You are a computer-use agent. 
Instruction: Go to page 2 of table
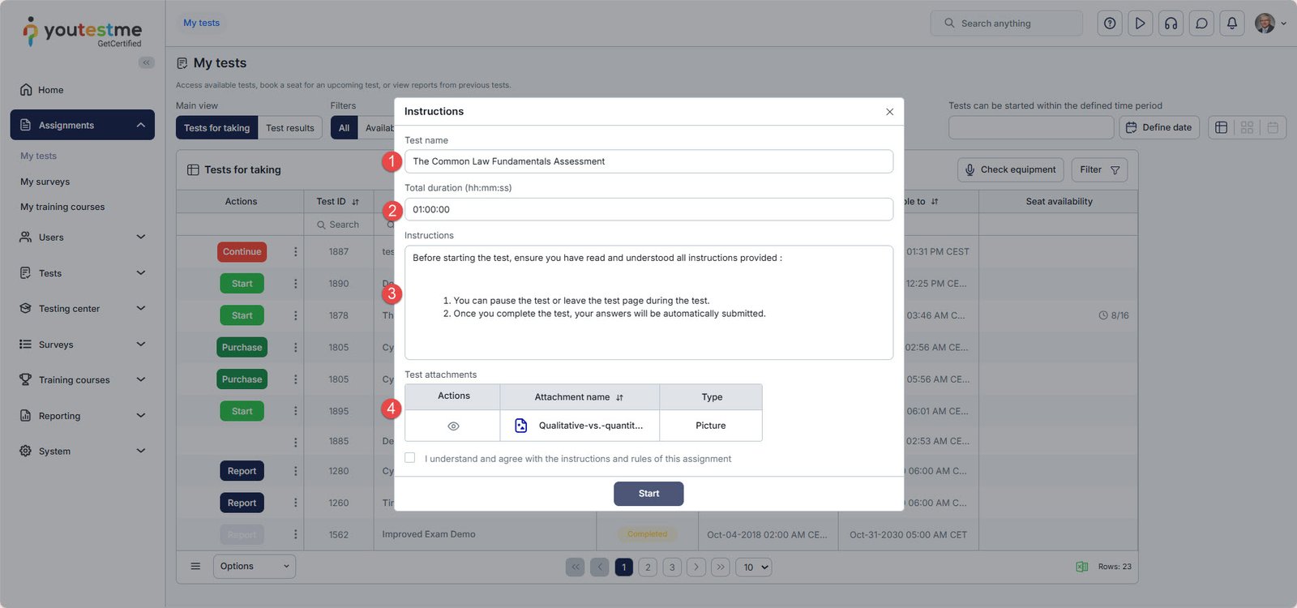(648, 567)
